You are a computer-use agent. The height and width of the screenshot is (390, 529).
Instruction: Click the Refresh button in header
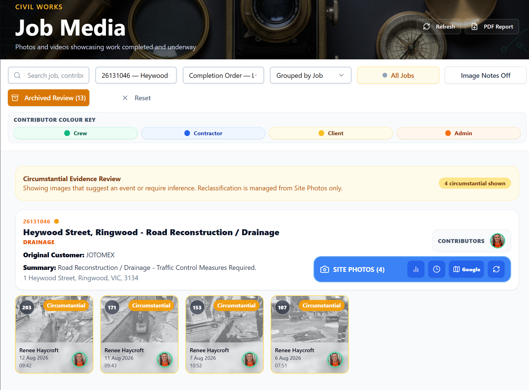(439, 27)
